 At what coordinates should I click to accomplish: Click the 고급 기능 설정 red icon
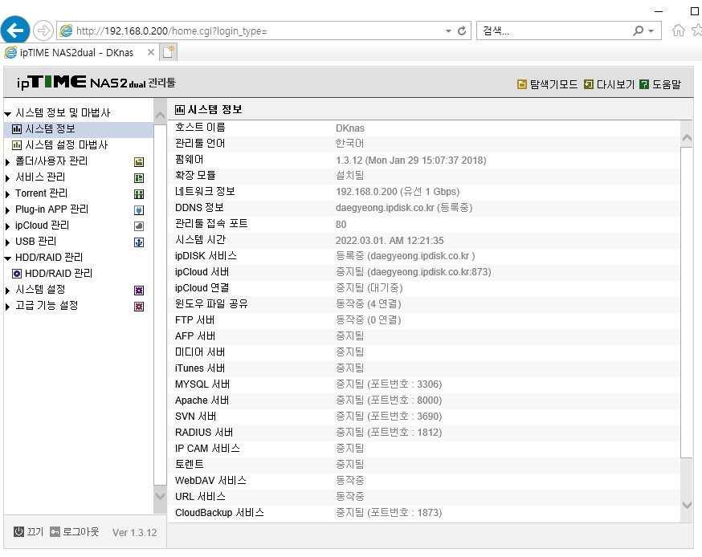[139, 307]
